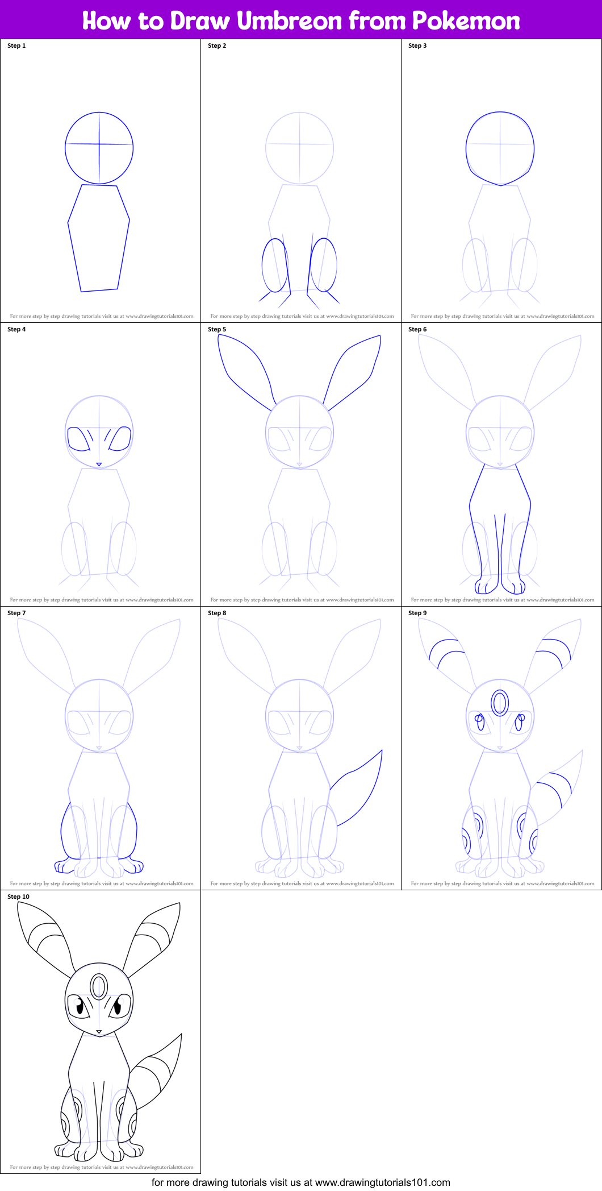Click the 'Step 5' label
Viewport: 602px width, 1191px height.
[217, 329]
